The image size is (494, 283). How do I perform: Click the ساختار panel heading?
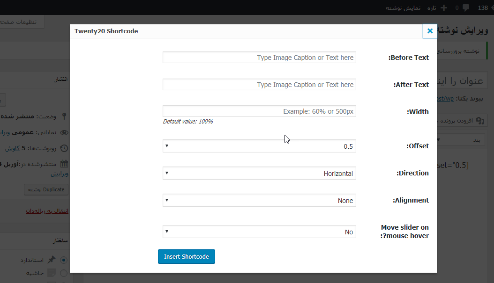tap(60, 240)
